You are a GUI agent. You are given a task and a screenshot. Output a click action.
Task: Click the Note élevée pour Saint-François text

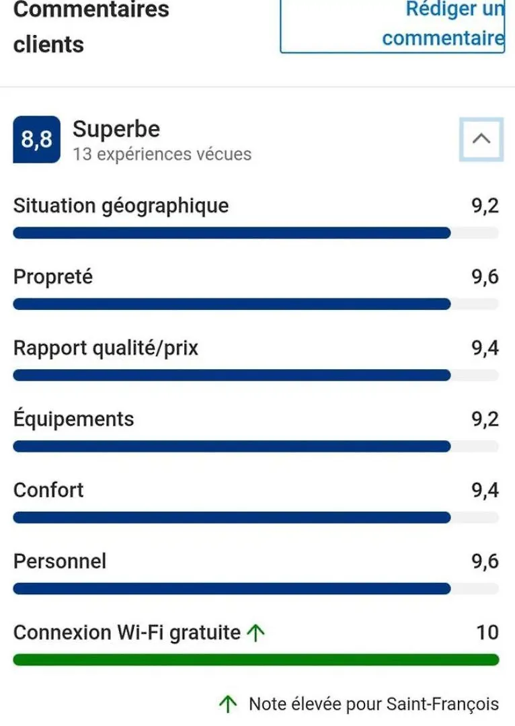(x=374, y=704)
